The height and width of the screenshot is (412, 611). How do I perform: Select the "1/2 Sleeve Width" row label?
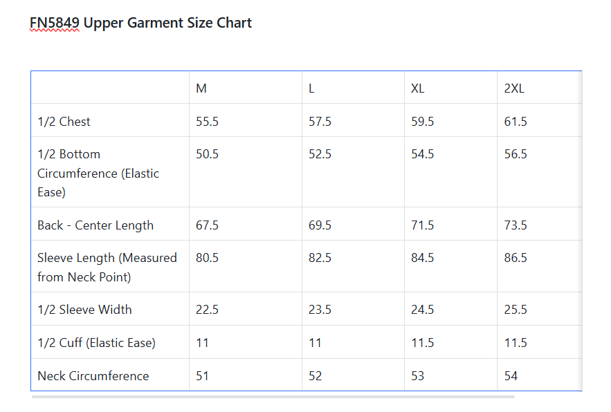point(84,310)
